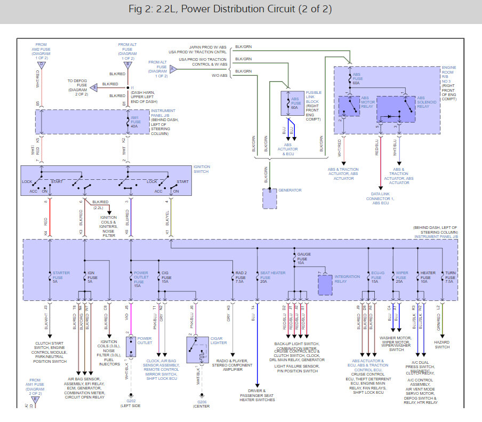Click the ABS ACTUATOR & ECU label under BLU wires
The width and height of the screenshot is (482, 422).
tap(288, 149)
